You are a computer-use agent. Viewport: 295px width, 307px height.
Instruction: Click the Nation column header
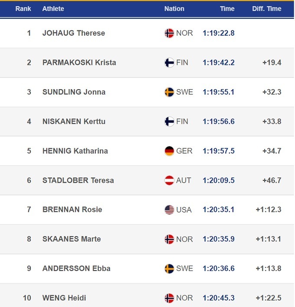pos(174,9)
